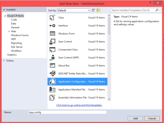Expand the Online section
This screenshot has width=164, height=123.
pyautogui.click(x=4, y=61)
